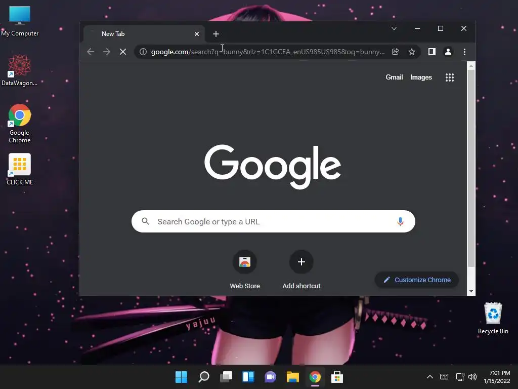
Task: Stop loading the page in Chrome
Action: coord(123,52)
